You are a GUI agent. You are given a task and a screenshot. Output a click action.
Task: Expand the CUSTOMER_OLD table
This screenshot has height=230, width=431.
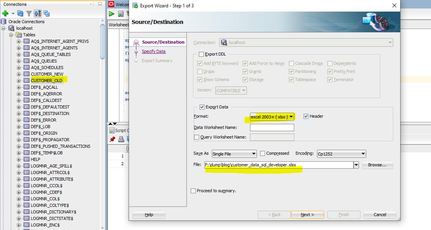19,81
